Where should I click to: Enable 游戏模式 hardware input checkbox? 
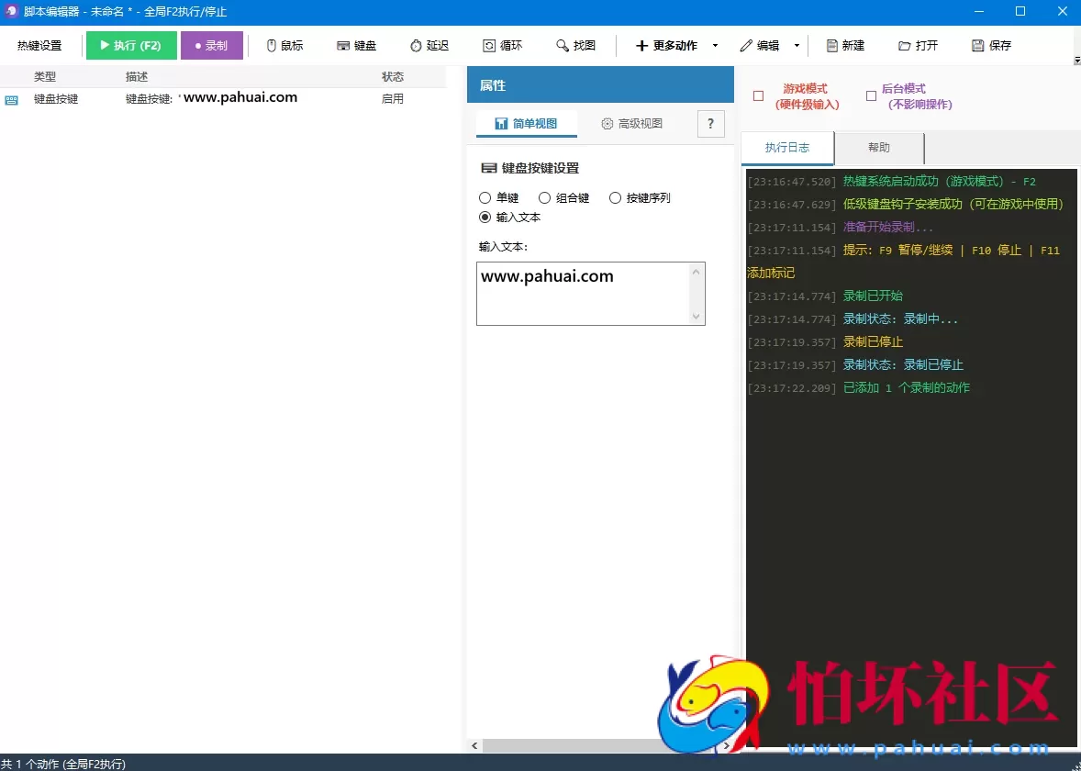[757, 95]
